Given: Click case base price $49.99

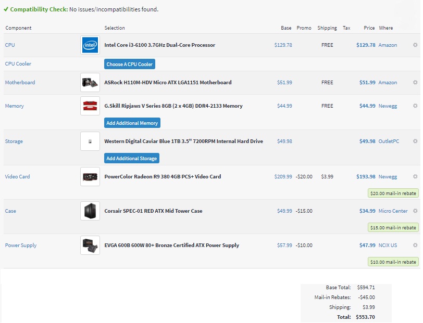Looking at the screenshot, I should coord(284,211).
